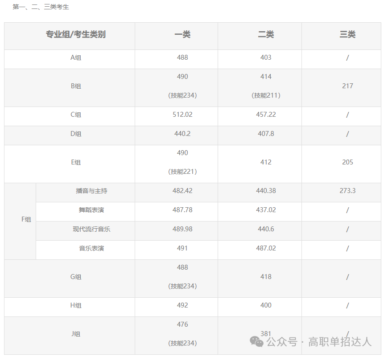Select the 二类 column header
The image size is (384, 357).
point(266,36)
